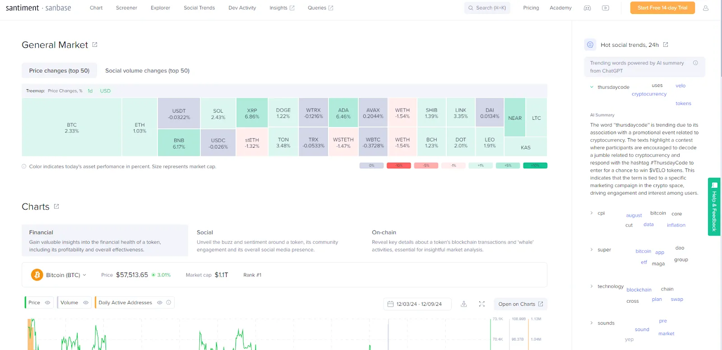Image resolution: width=722 pixels, height=350 pixels.
Task: Open the Discord community icon
Action: click(x=587, y=8)
